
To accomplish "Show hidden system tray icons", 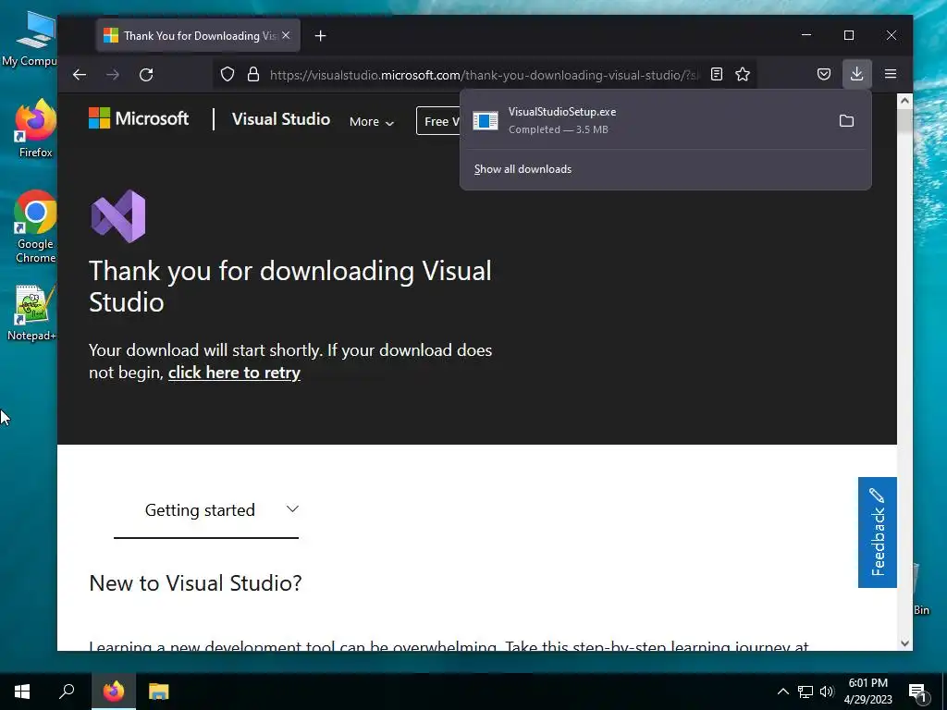I will (782, 692).
